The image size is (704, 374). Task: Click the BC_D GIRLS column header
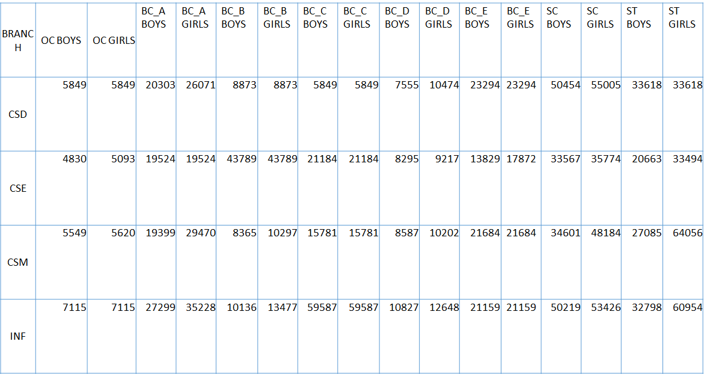click(439, 40)
